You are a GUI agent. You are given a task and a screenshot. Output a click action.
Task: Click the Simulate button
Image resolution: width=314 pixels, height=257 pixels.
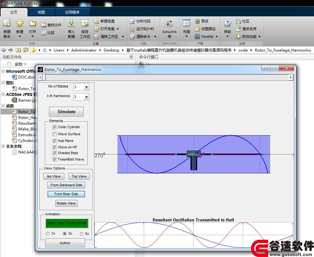point(66,112)
